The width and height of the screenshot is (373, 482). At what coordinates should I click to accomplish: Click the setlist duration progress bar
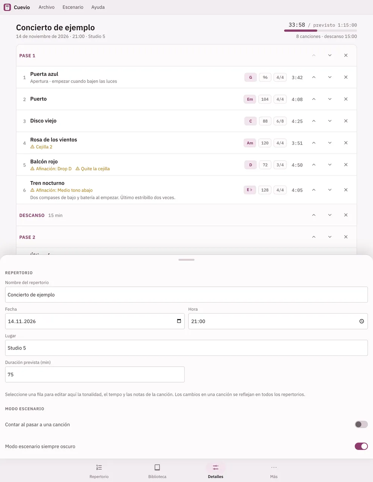tap(320, 31)
